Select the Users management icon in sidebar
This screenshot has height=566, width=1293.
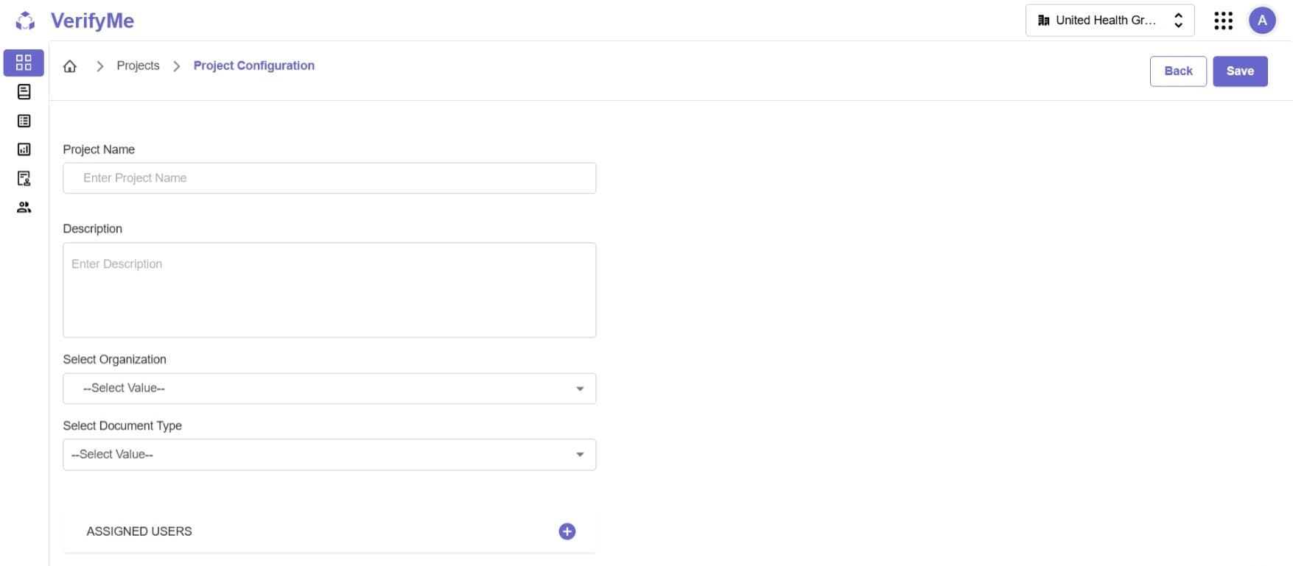(23, 207)
